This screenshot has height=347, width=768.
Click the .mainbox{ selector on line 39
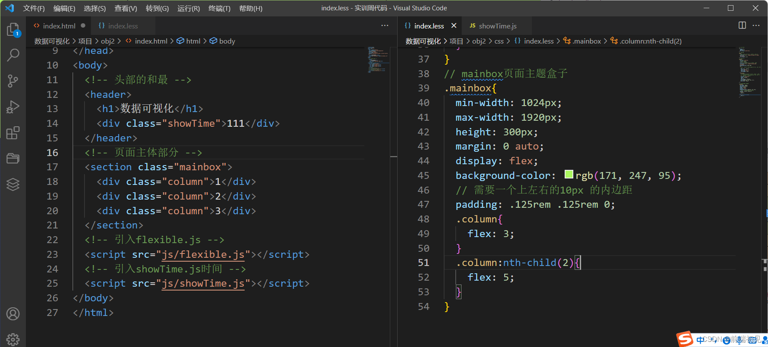pos(471,88)
